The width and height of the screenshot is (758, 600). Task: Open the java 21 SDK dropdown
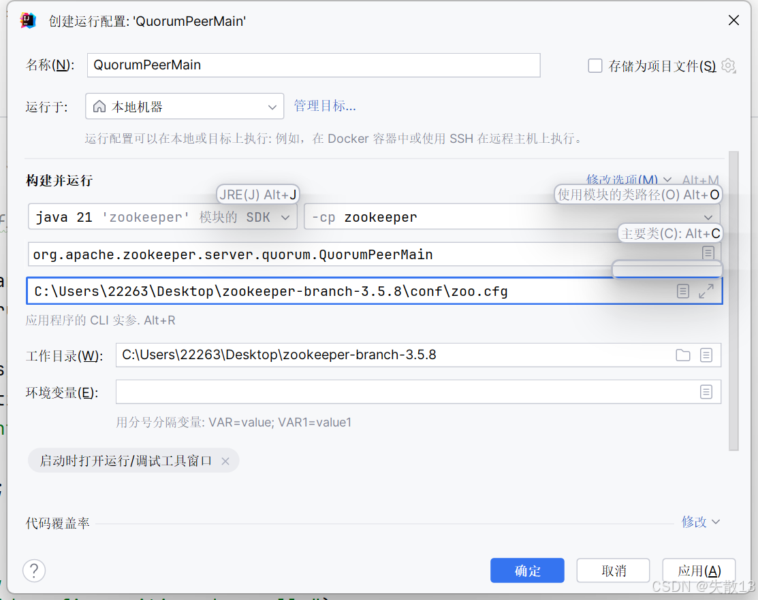pos(162,217)
